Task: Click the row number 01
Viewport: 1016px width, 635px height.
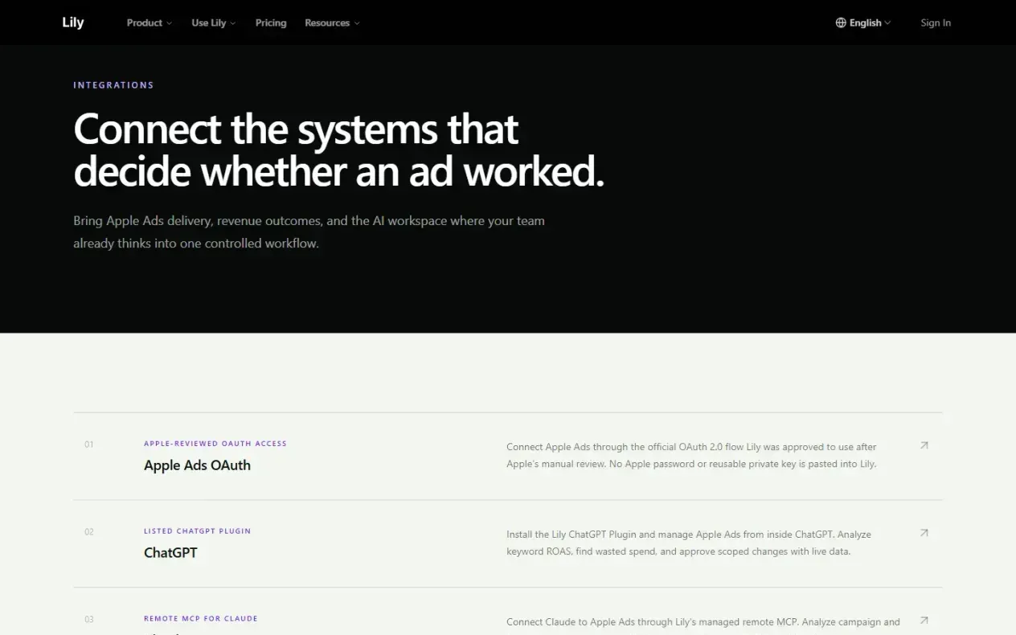Action: (89, 444)
